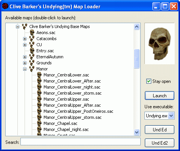This screenshot has width=180, height=151.
Task: Select the Grounds label
Action: 44,63
